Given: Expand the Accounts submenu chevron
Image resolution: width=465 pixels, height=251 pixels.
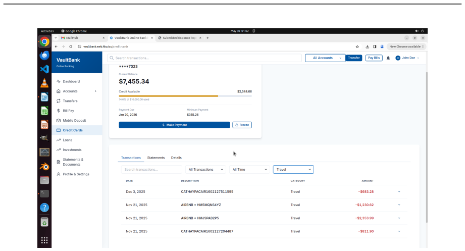Looking at the screenshot, I should (96, 91).
